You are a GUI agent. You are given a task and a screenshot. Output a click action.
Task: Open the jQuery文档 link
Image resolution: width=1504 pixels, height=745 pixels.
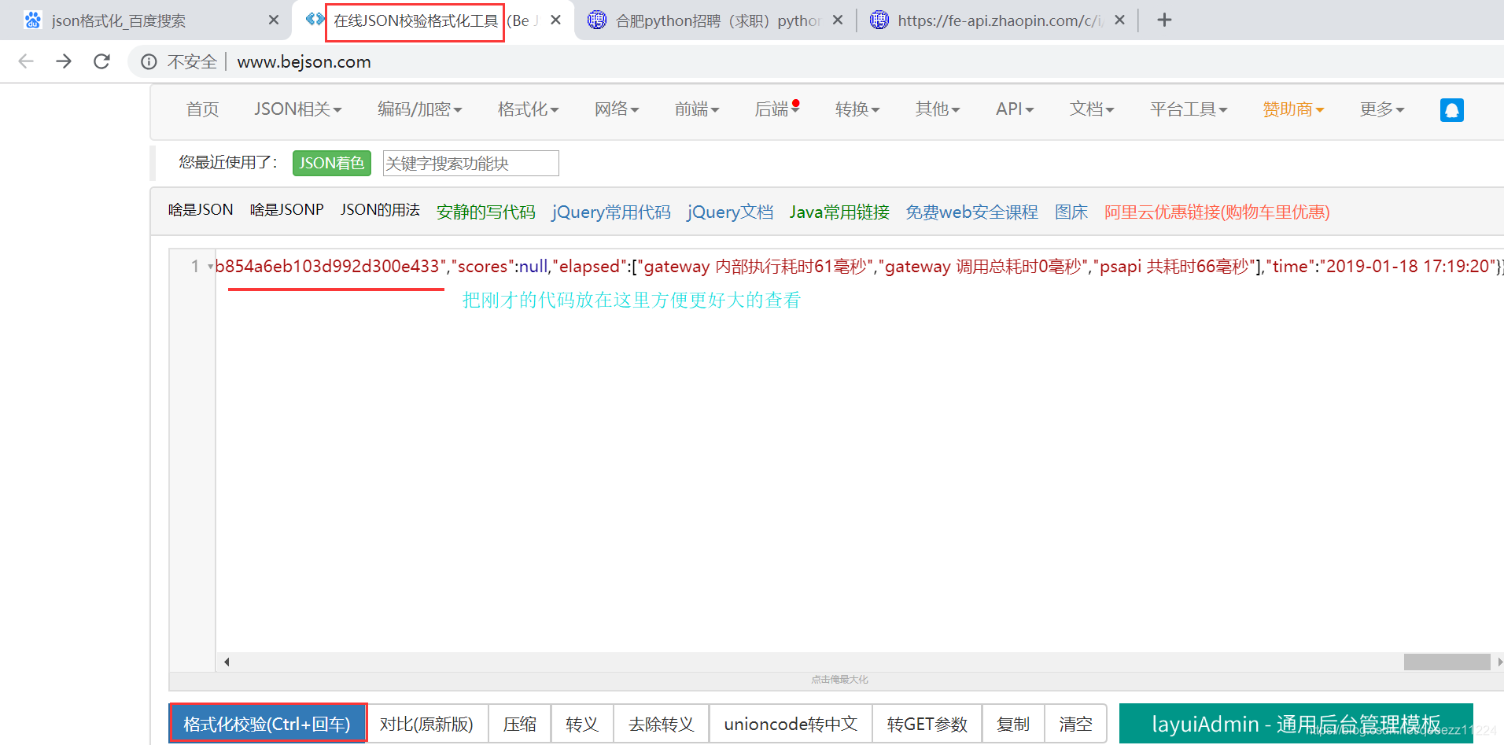(x=730, y=212)
